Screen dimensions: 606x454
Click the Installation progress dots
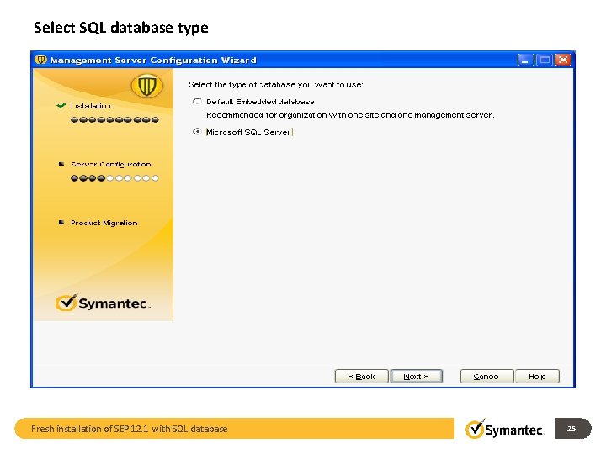tap(114, 119)
